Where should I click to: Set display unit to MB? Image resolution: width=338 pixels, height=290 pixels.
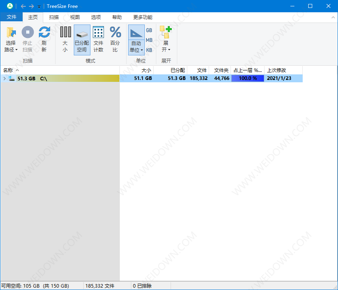149,40
